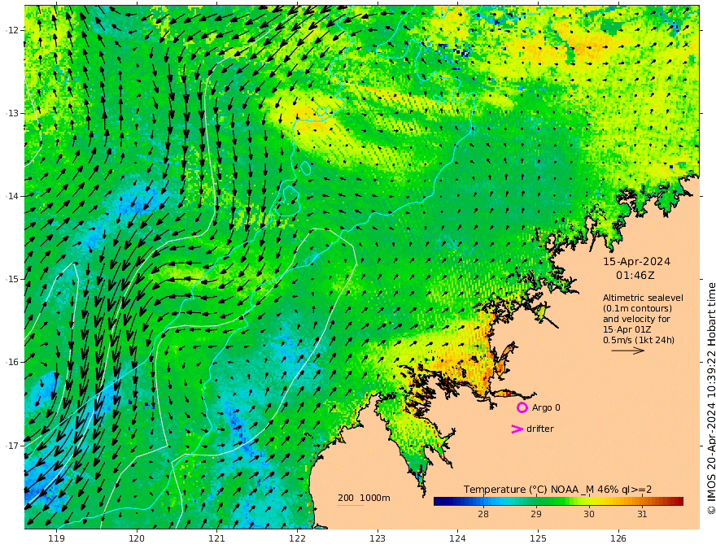
Task: Click the '15 Apr 01Z' legend text
Action: pyautogui.click(x=627, y=329)
